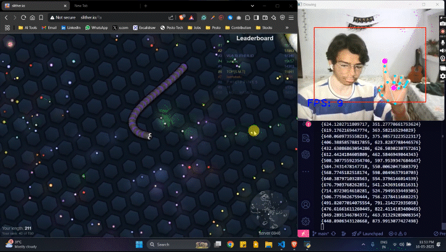Expand the Stocks bookmark folder
This screenshot has width=446, height=252.
tap(265, 28)
